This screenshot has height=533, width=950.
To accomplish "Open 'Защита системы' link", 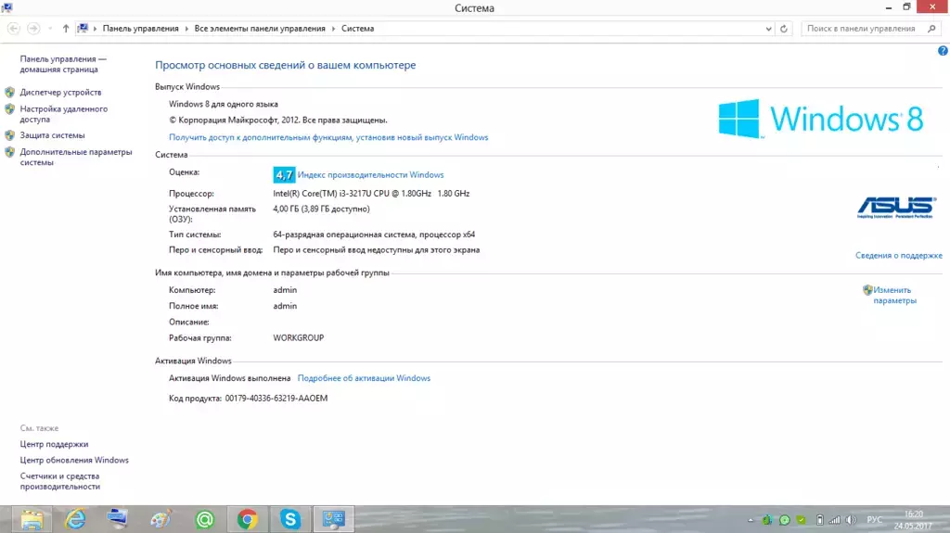I will tap(52, 135).
